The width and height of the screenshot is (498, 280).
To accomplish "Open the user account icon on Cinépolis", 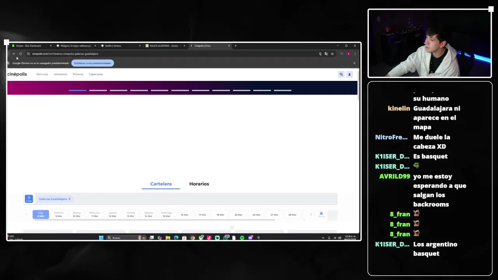I will [349, 74].
